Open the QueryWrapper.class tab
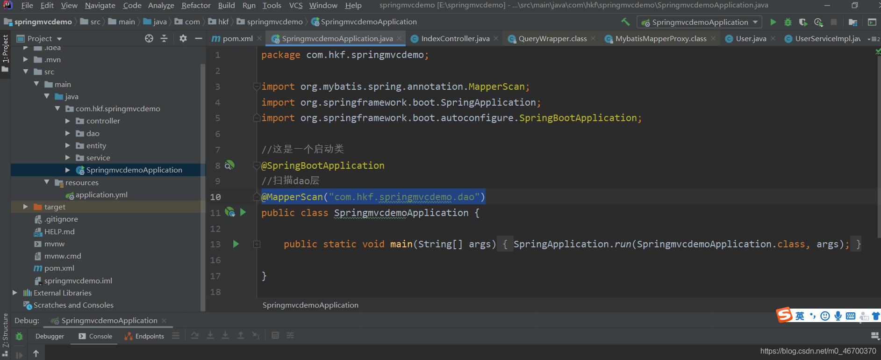Viewport: 881px width, 360px height. pos(552,38)
